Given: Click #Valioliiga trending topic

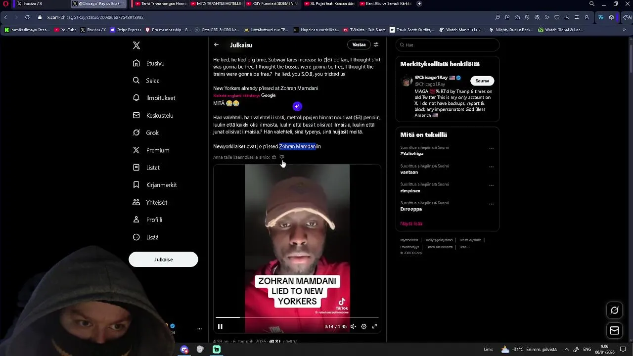Looking at the screenshot, I should pyautogui.click(x=411, y=154).
